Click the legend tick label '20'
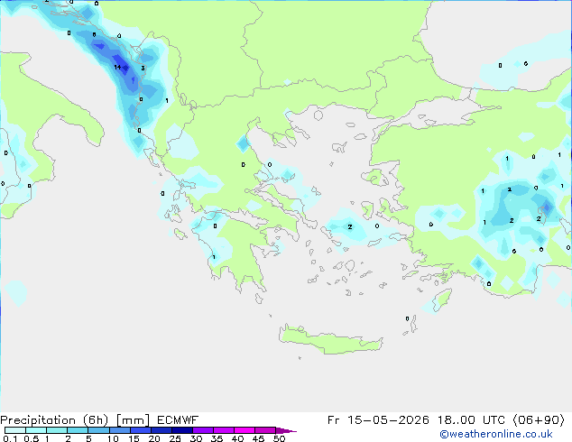Viewport: 572px width, 442px height. click(x=154, y=438)
